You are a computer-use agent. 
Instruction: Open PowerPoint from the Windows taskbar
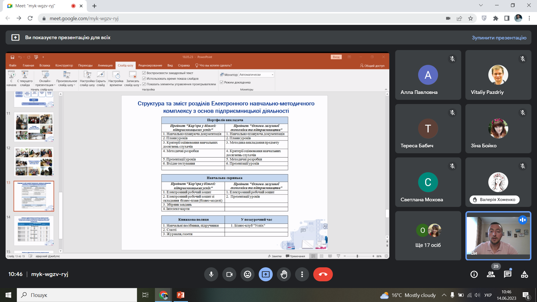pos(181,295)
